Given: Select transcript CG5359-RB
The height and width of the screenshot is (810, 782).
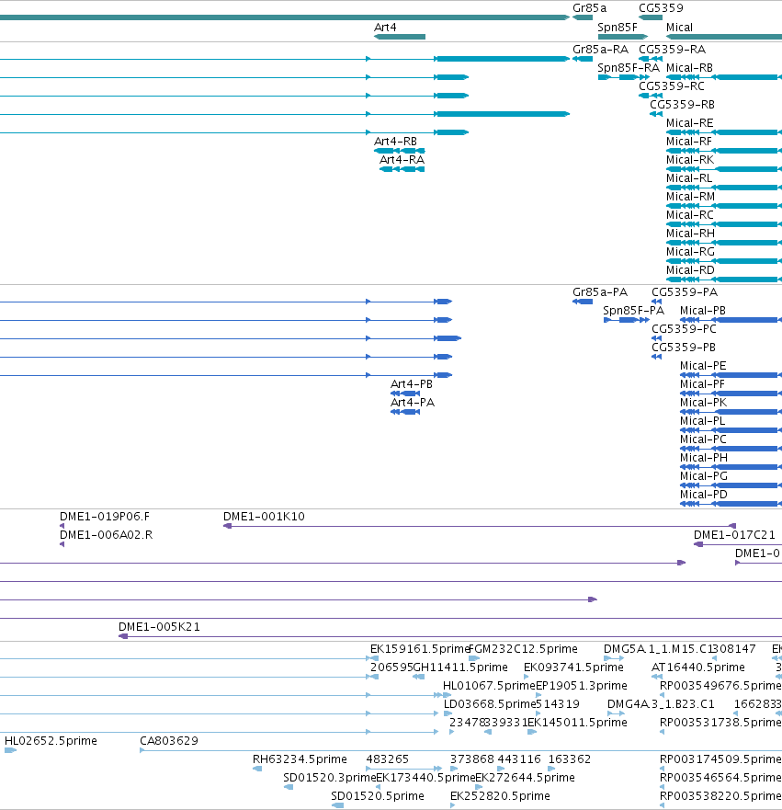Looking at the screenshot, I should pos(656,114).
